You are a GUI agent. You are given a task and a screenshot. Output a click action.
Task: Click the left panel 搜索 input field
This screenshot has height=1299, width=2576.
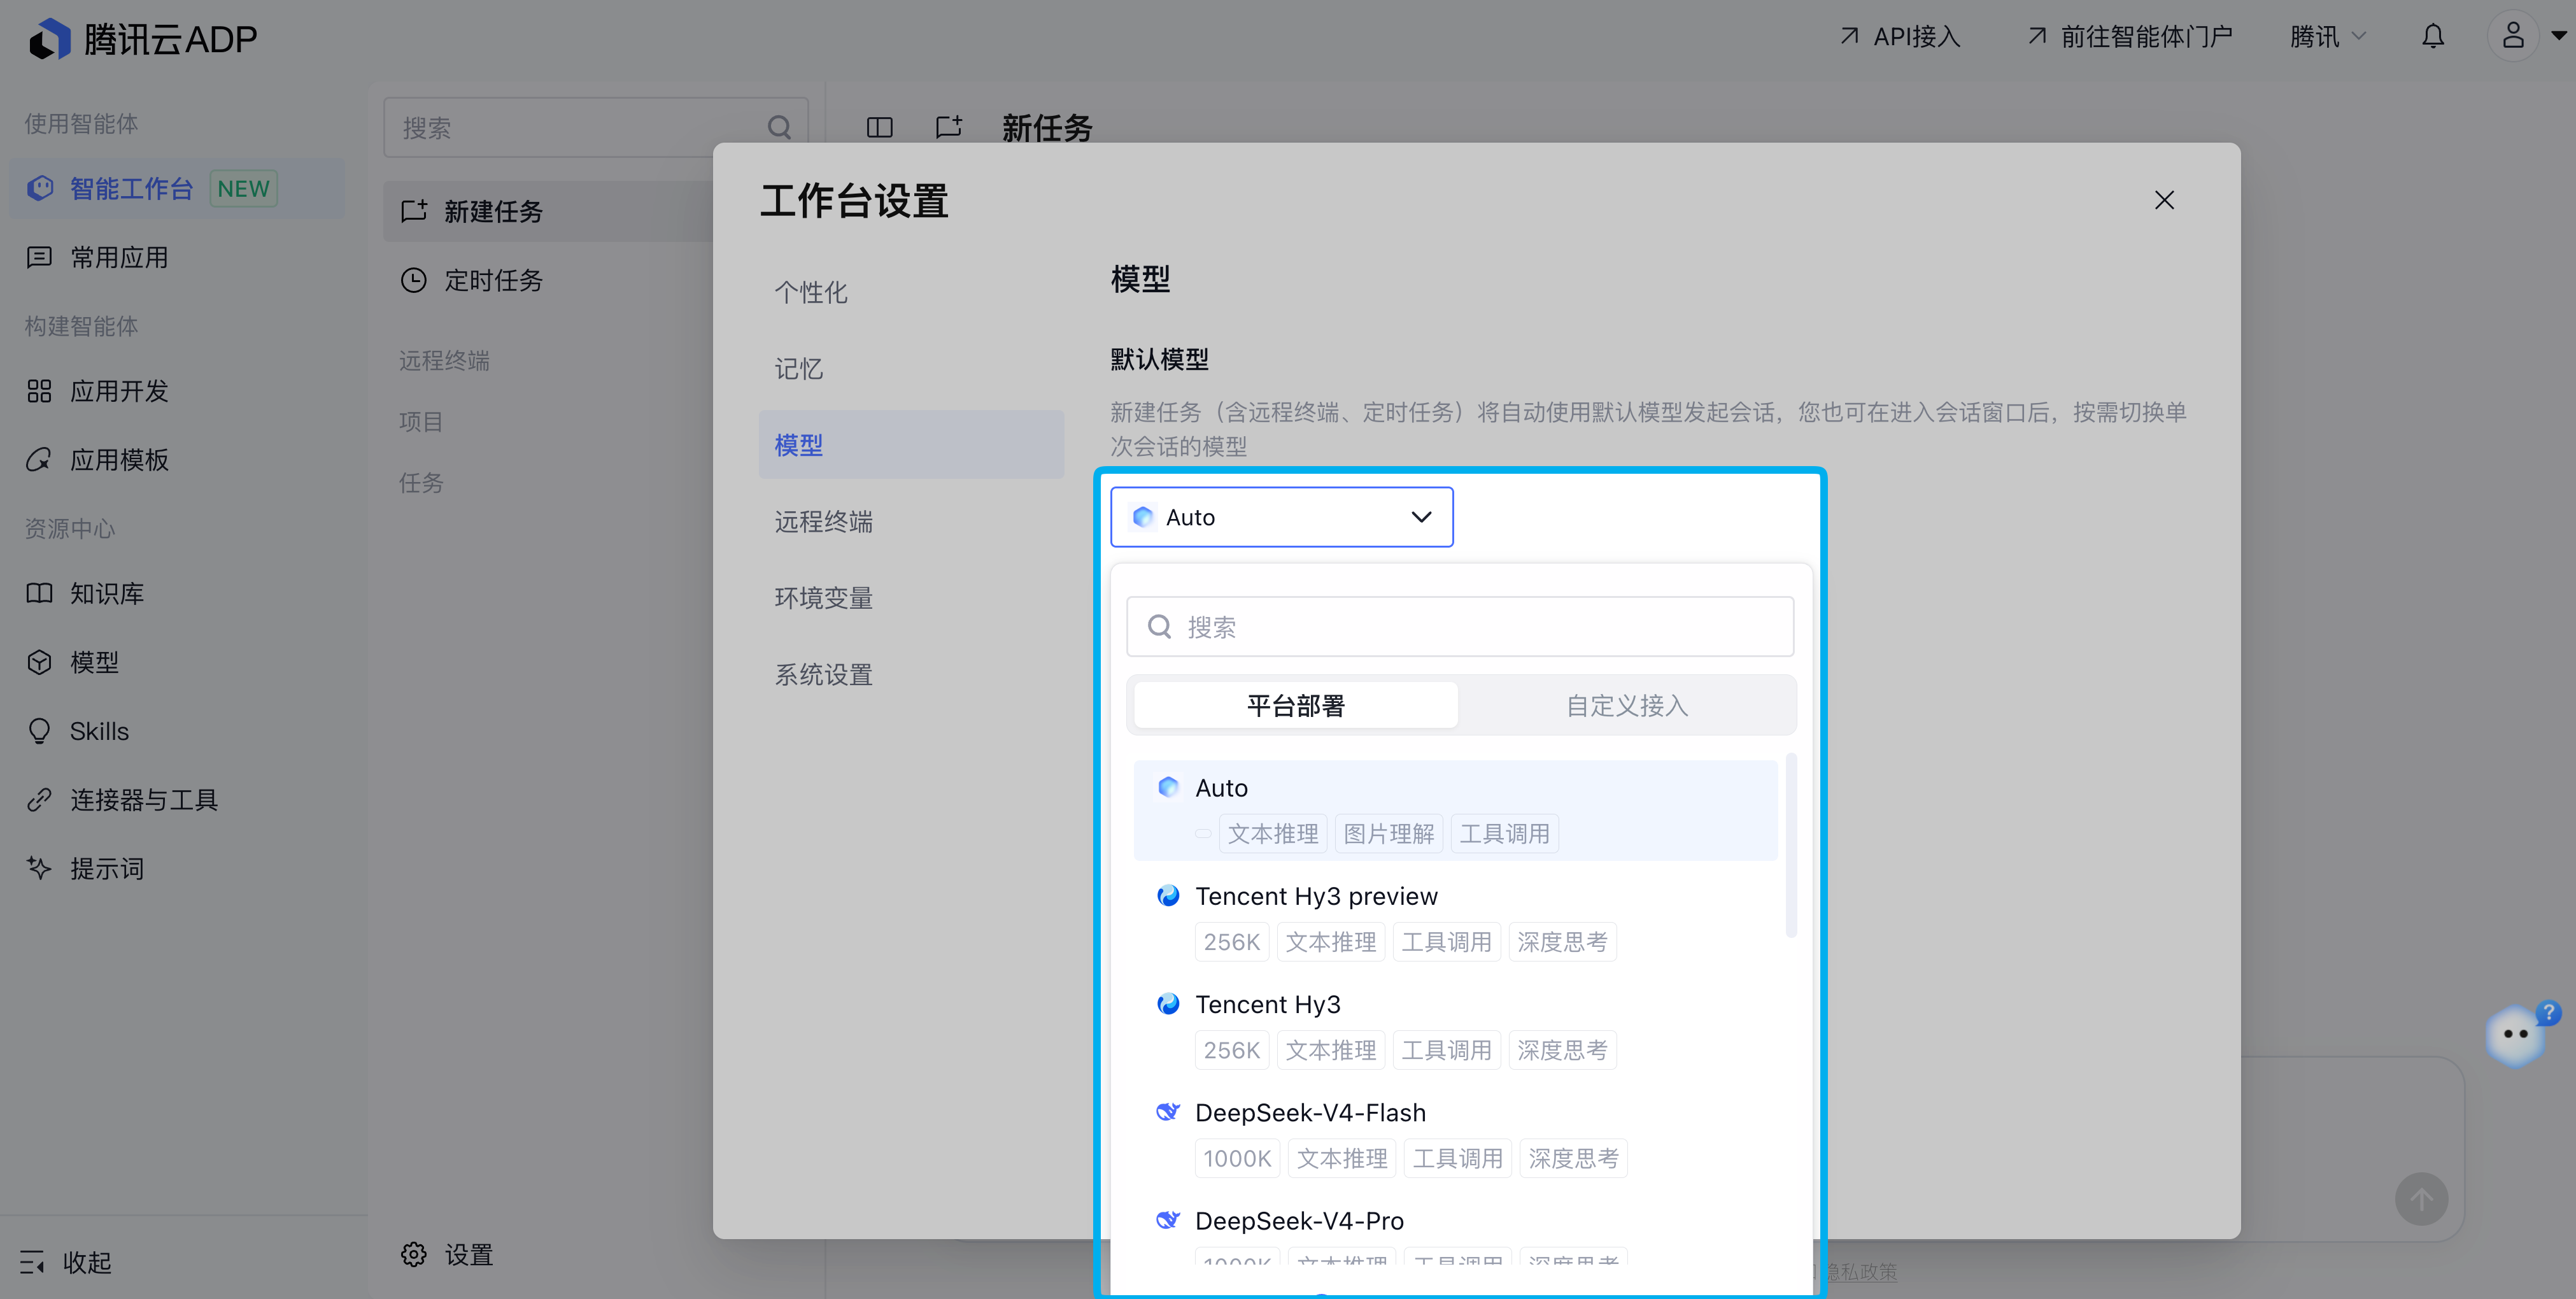point(596,127)
